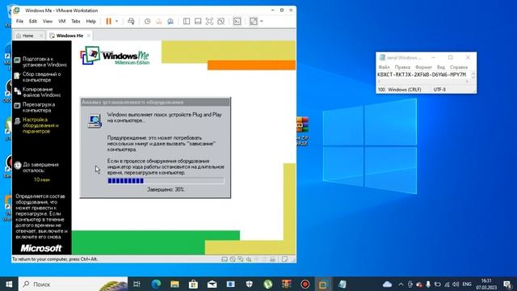The image size is (517, 291).
Task: Open File Explorer from the taskbar
Action: coord(174,284)
